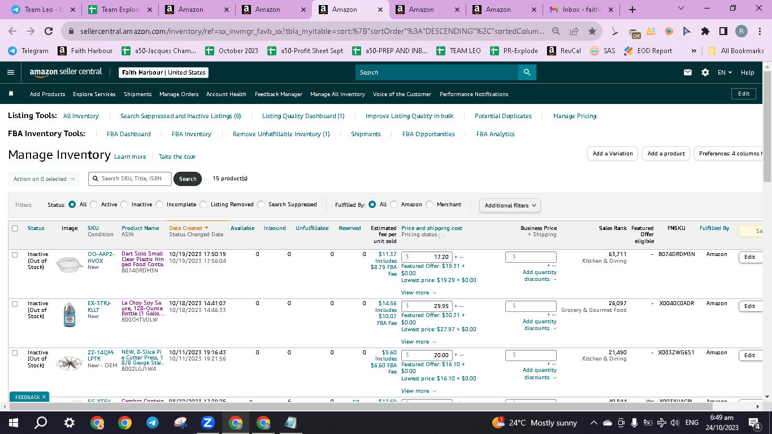772x434 pixels.
Task: Click Edit for the Dart Solo row
Action: [x=749, y=257]
